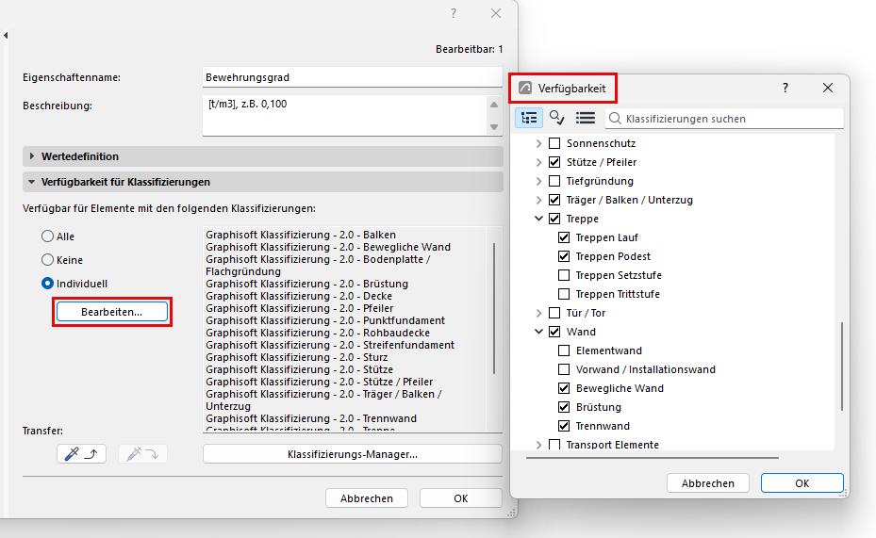876x538 pixels.
Task: Select Graphisoft Klassifizierung - 2.0 - Sturz entry
Action: pyautogui.click(x=297, y=357)
